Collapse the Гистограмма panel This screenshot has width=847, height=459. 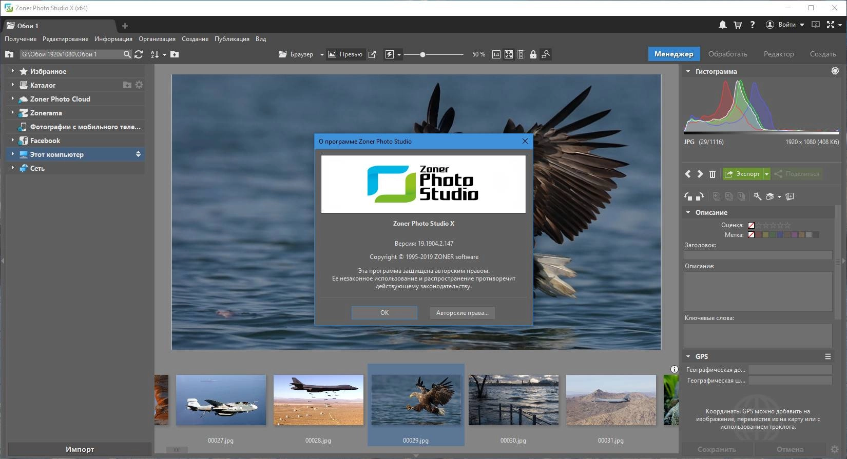(x=688, y=71)
